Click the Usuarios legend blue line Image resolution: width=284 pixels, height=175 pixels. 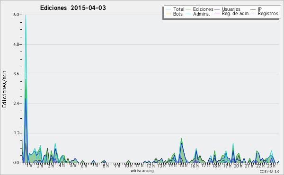(217, 9)
